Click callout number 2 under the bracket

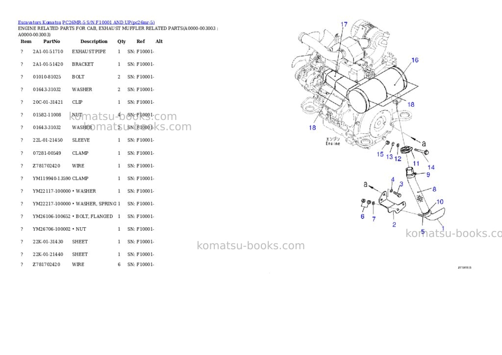point(394,225)
